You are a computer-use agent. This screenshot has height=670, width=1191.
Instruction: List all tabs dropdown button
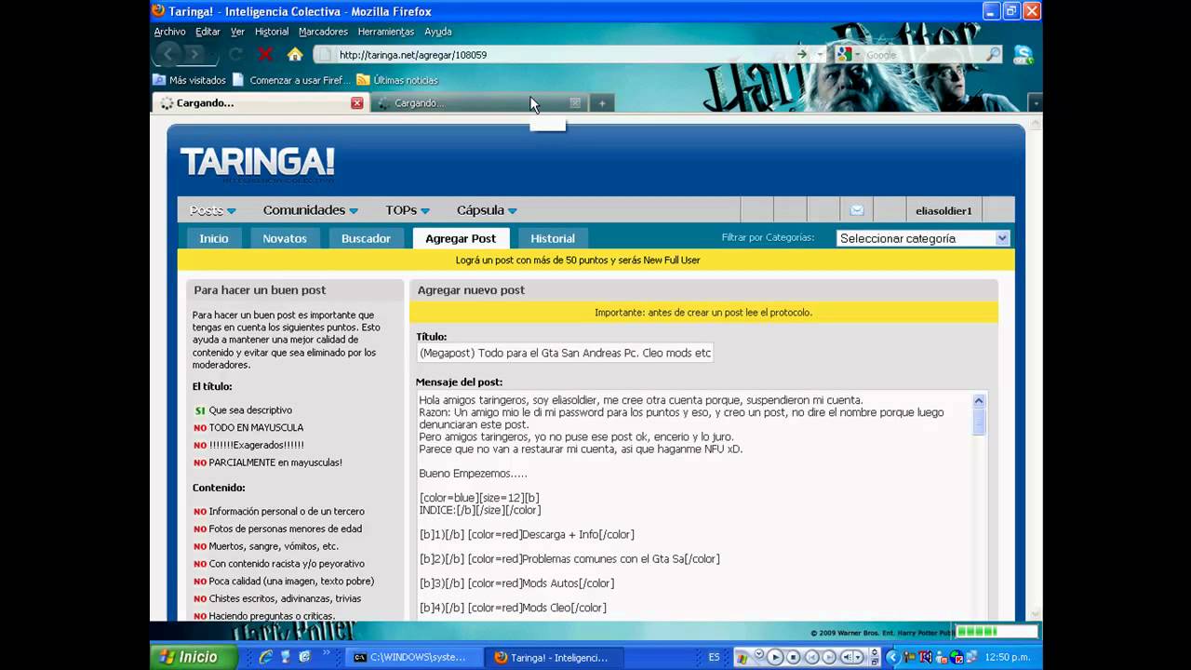coord(1034,102)
